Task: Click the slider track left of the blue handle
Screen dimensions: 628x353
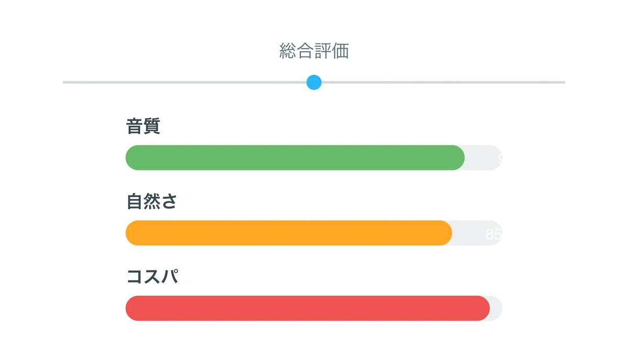Action: pyautogui.click(x=184, y=82)
